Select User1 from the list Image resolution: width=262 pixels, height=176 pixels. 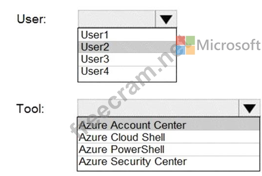point(127,35)
